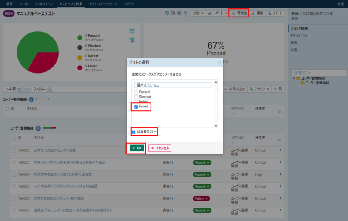Image resolution: width=348 pixels, height=221 pixels.
Task: Open the T40025 row detail arrow
Action: (x=281, y=186)
